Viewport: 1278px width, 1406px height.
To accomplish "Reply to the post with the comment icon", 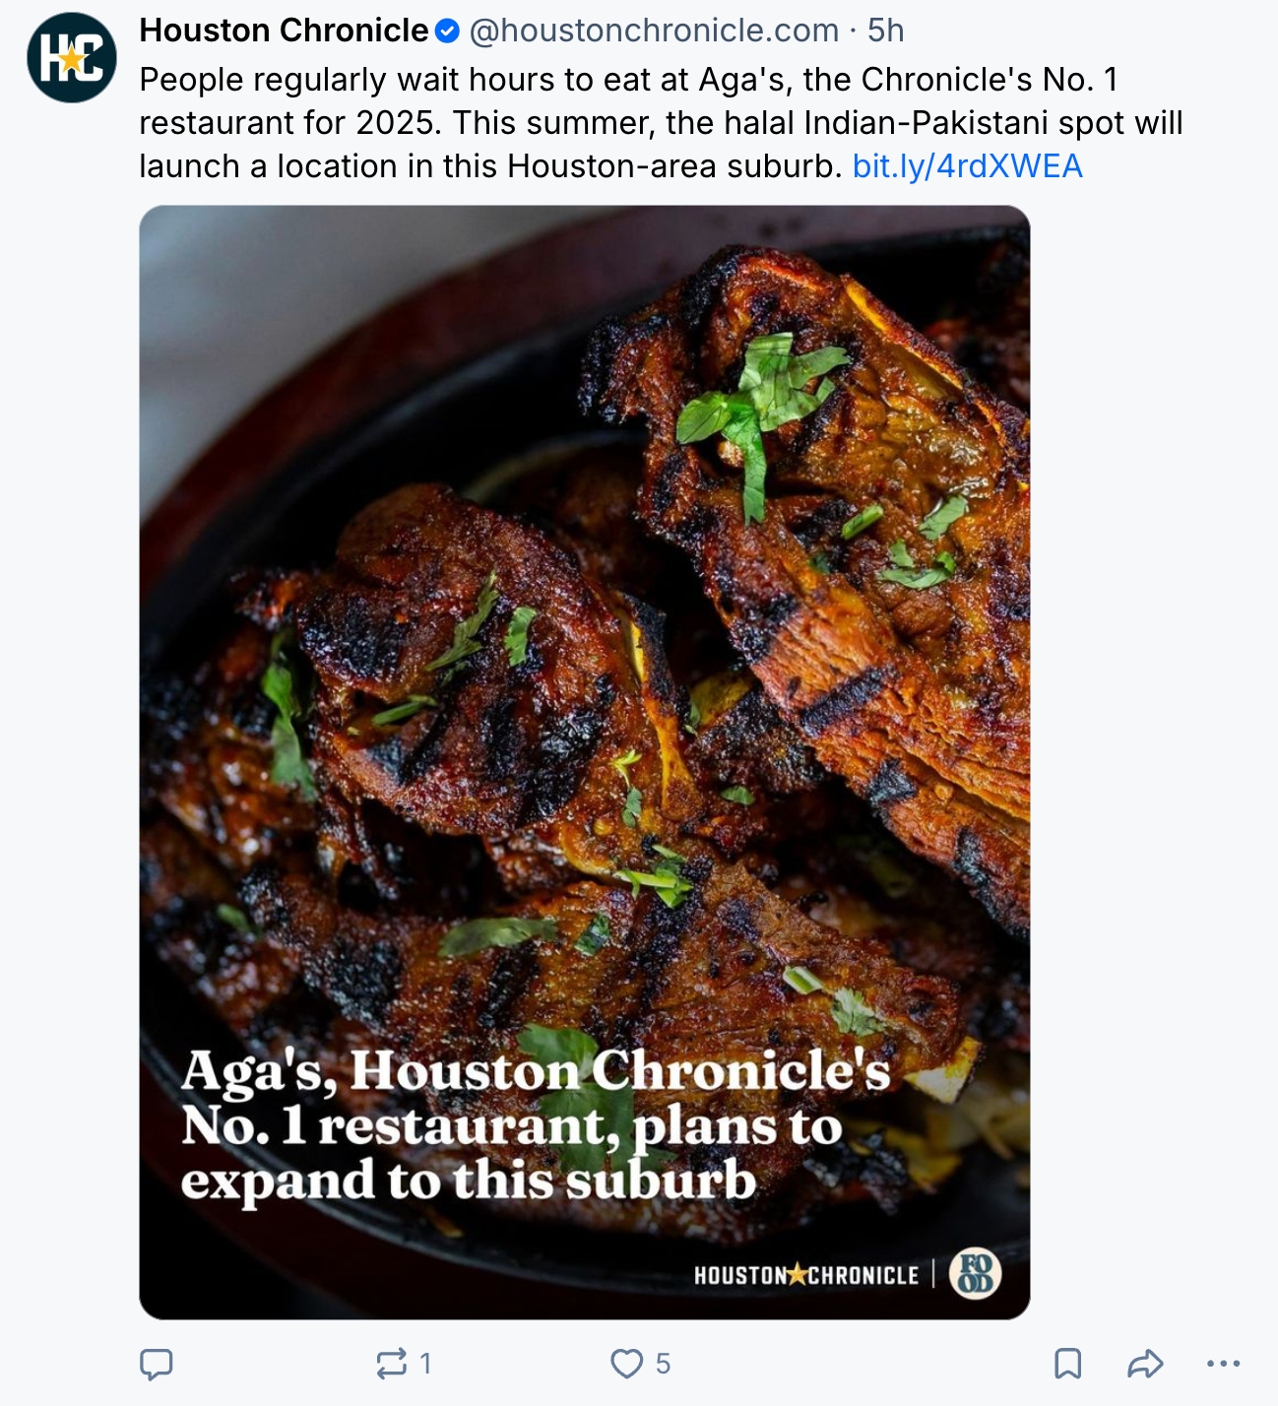I will coord(157,1364).
